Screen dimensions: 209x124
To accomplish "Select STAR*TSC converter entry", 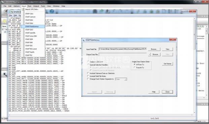I will [33, 55].
